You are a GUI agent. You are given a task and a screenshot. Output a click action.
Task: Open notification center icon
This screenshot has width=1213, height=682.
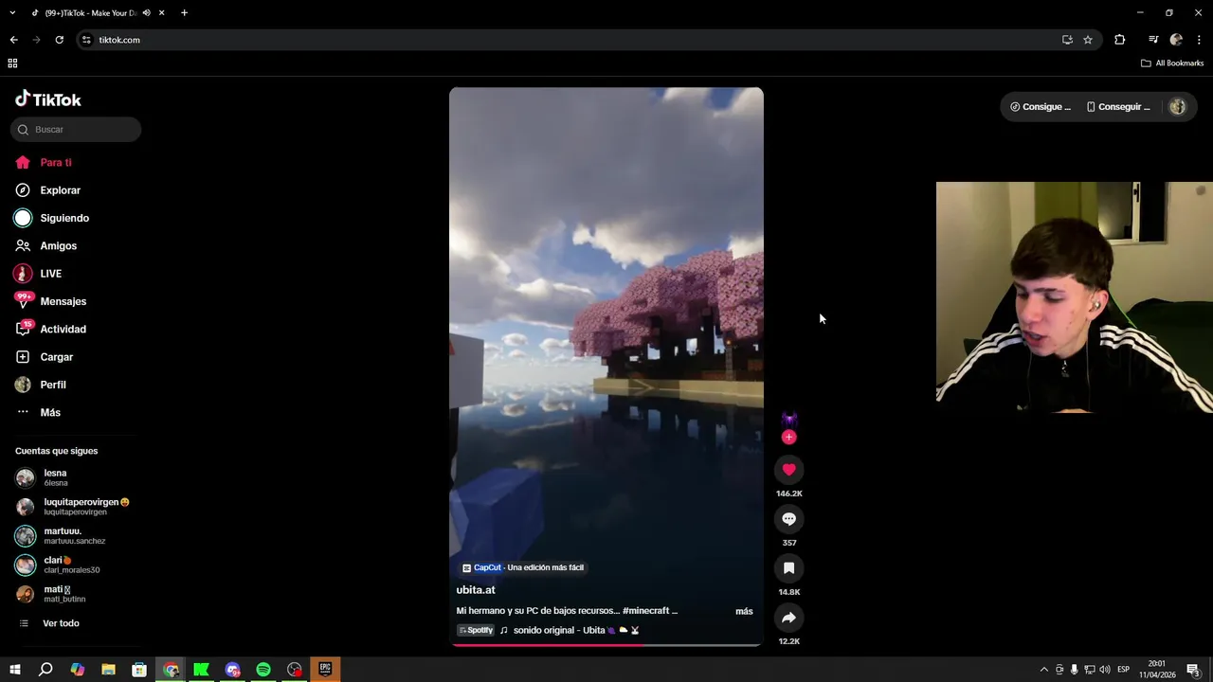click(x=1193, y=670)
